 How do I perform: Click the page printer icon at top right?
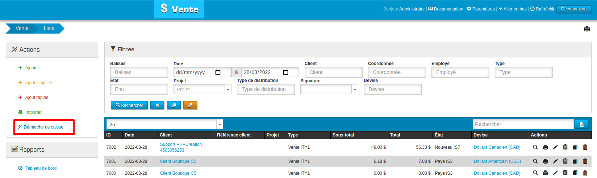(x=587, y=29)
